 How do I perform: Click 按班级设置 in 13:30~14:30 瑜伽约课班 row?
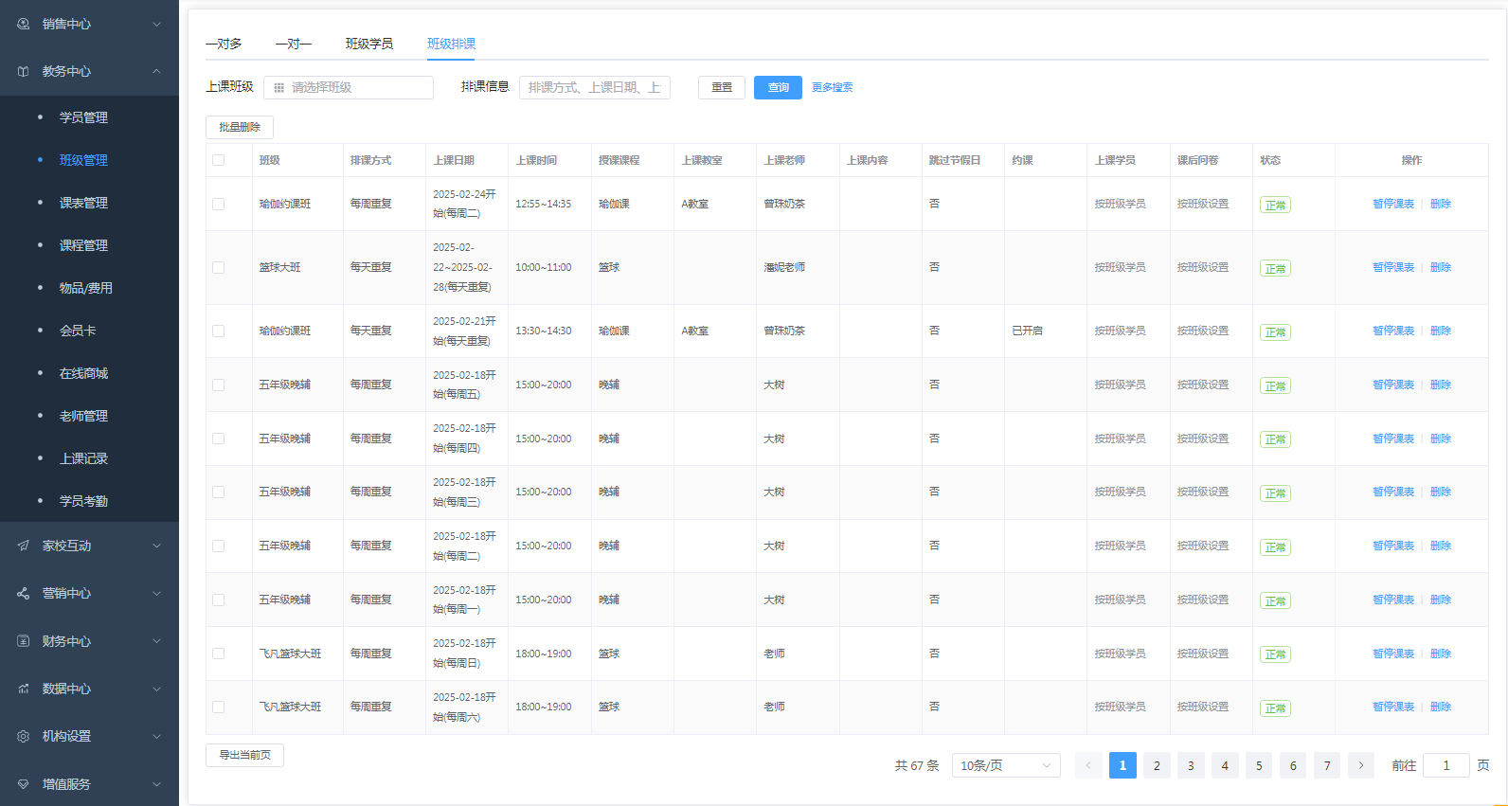(1203, 331)
